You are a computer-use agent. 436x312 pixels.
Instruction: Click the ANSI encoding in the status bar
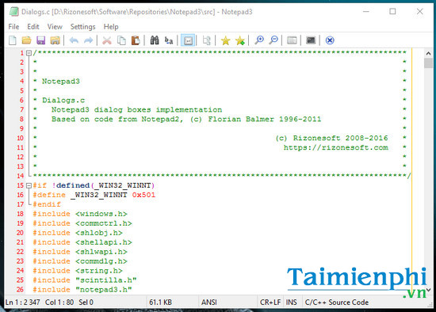click(209, 302)
